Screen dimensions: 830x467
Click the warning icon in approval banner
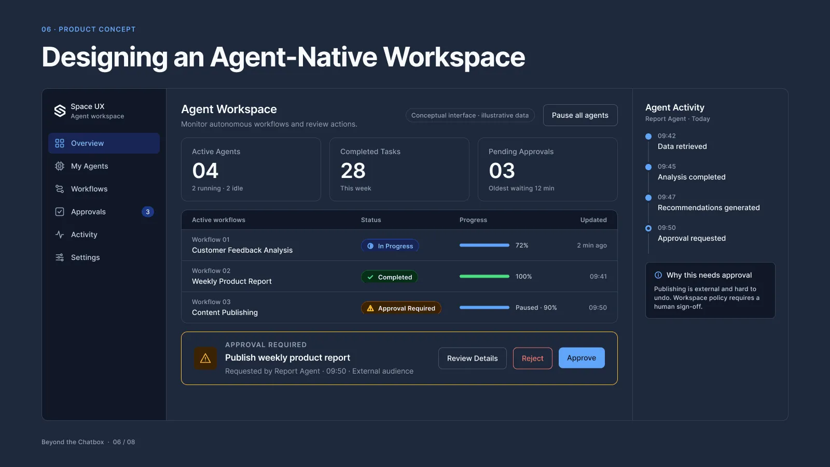click(x=205, y=358)
